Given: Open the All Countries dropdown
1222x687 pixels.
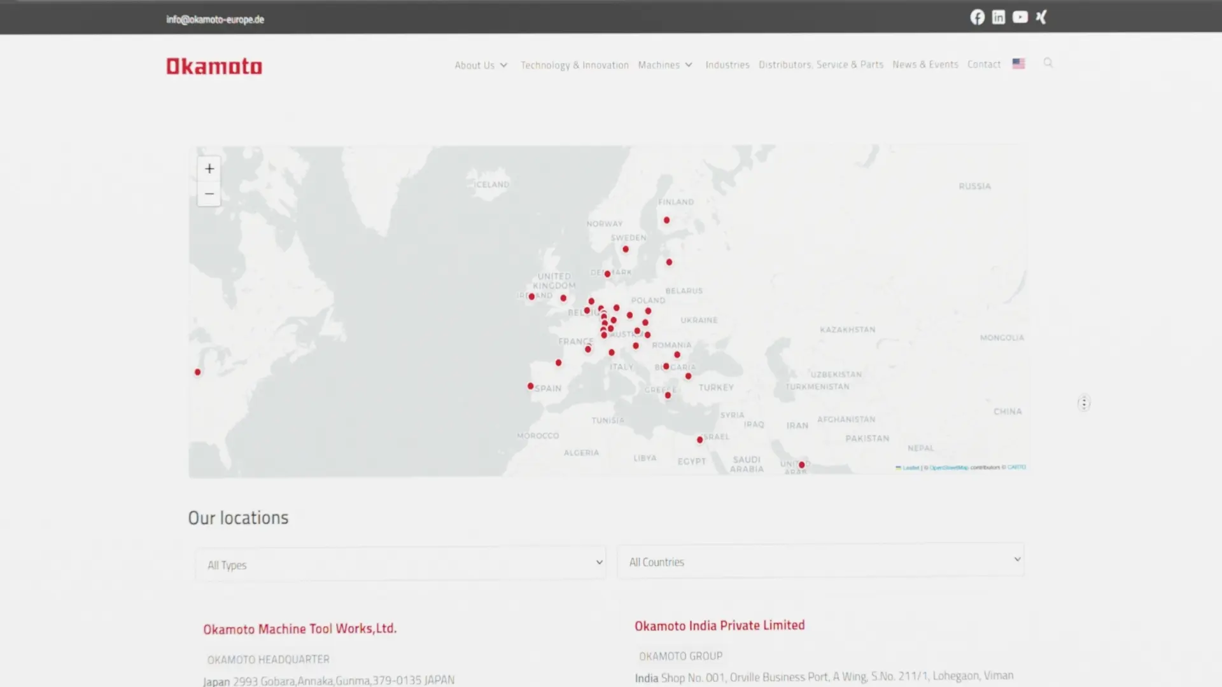Looking at the screenshot, I should [820, 561].
